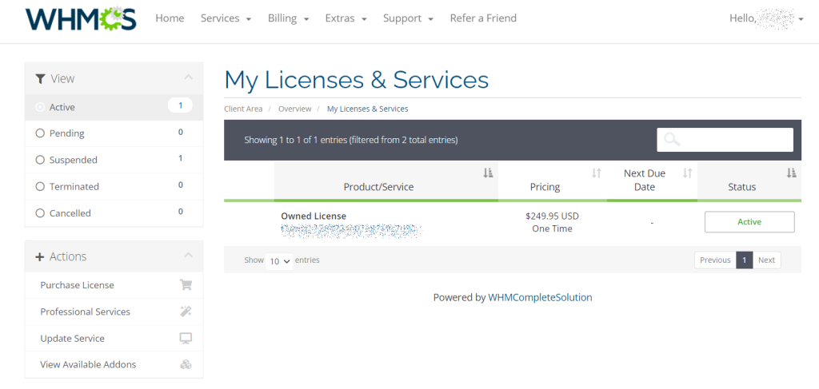Image resolution: width=819 pixels, height=389 pixels.
Task: Open View Available Addons action
Action: [x=114, y=364]
